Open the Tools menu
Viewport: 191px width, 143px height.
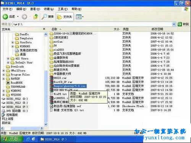63,9
